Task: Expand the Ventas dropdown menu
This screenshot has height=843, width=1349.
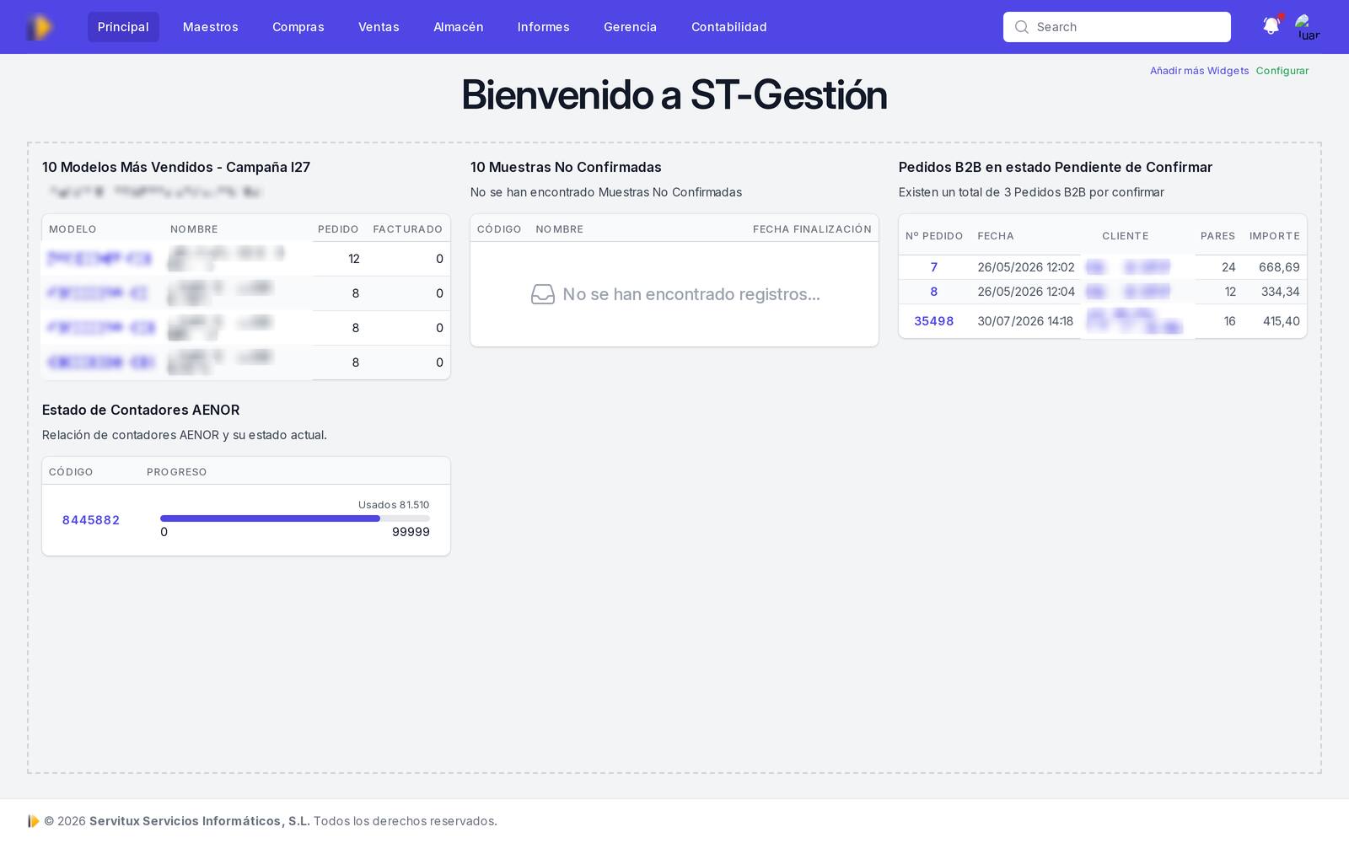Action: 379,27
